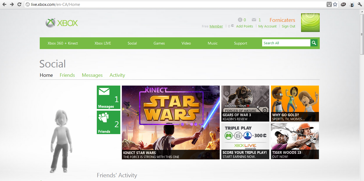364x181 pixels.
Task: Open the Kinect Star Wars banner
Action: point(171,122)
